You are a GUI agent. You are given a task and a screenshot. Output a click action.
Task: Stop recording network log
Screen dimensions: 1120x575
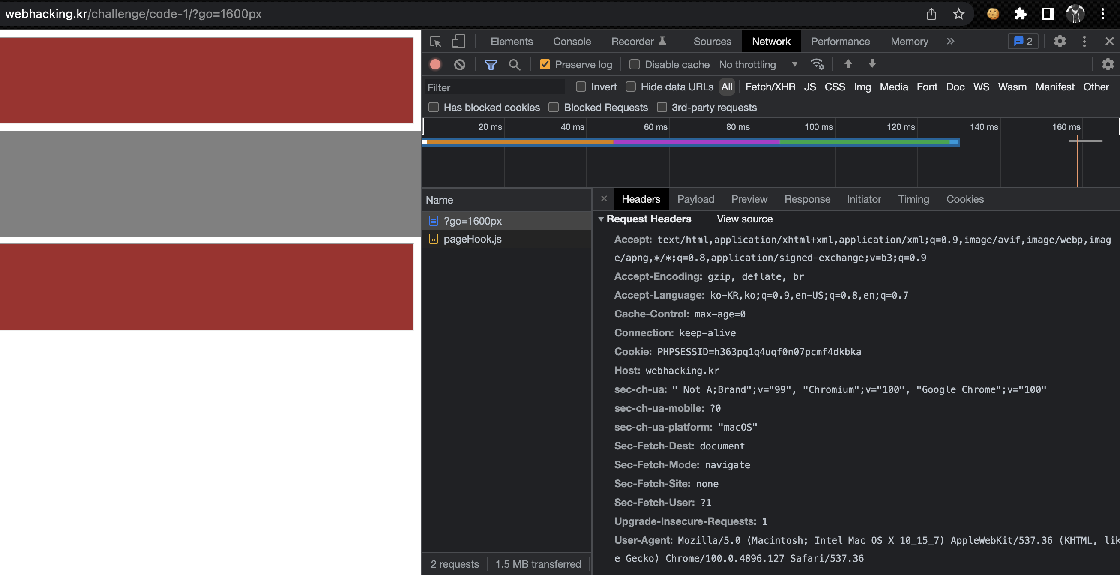[x=435, y=64]
